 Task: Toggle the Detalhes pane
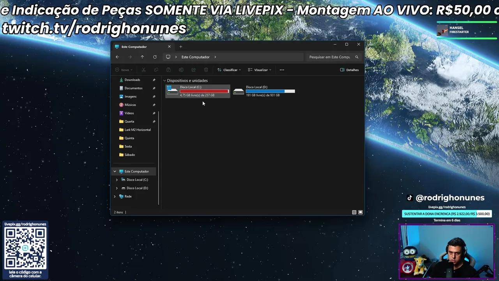[x=349, y=70]
